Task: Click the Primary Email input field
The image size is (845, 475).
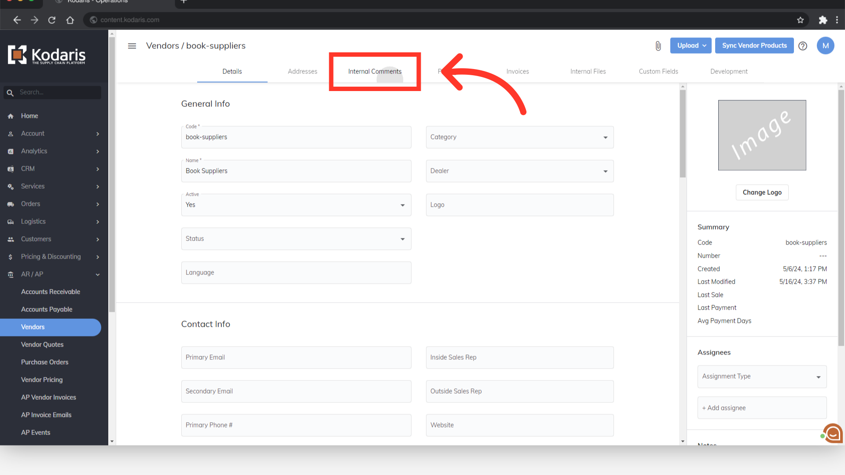Action: coord(296,358)
